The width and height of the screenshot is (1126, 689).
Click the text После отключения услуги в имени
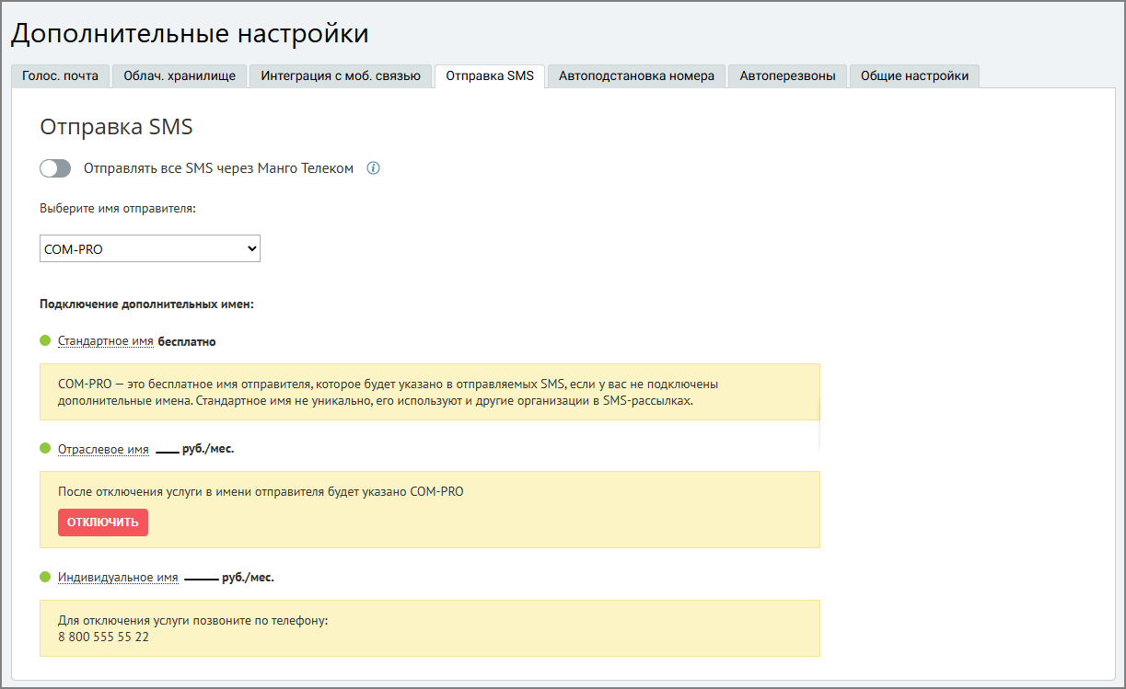pos(261,491)
